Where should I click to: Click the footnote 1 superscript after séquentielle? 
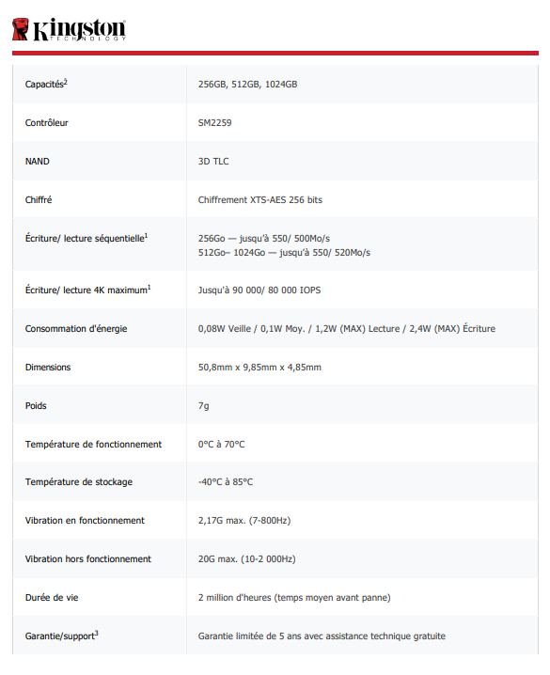(x=147, y=235)
